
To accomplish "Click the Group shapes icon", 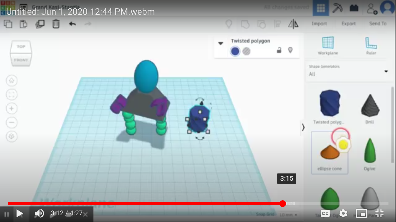I will click(245, 24).
